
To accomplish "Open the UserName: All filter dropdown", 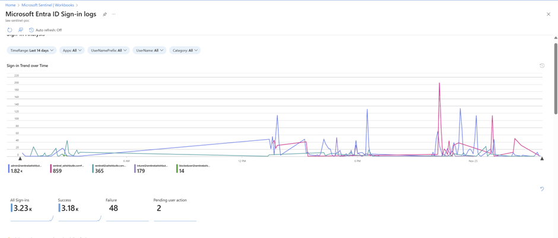I will [x=150, y=50].
